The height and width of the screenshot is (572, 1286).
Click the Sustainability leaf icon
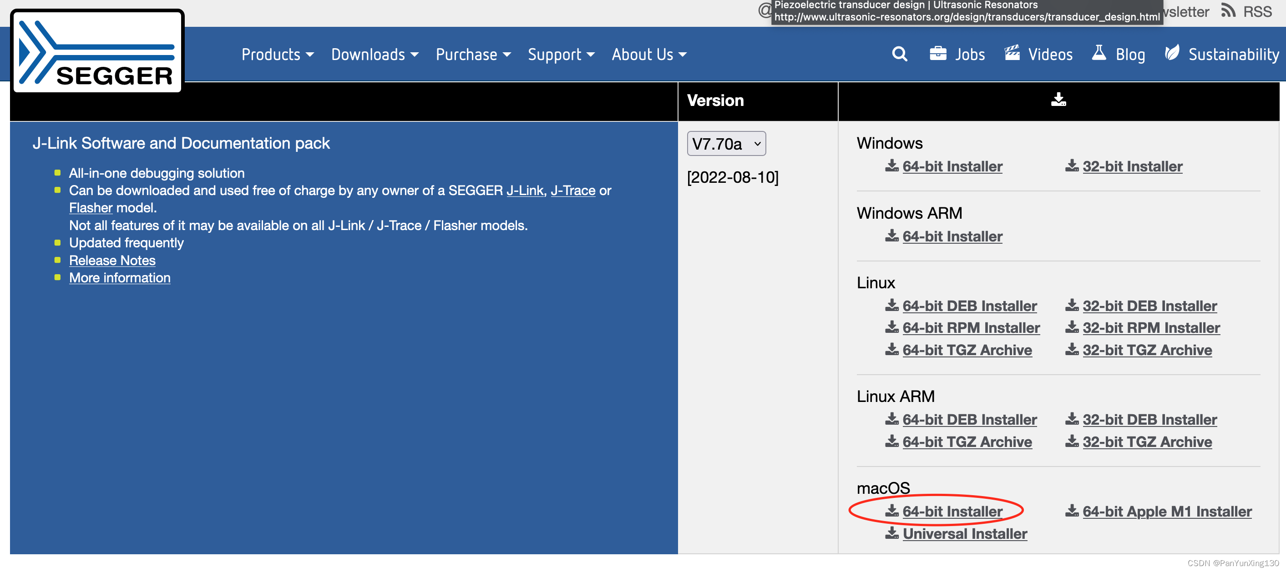tap(1173, 51)
